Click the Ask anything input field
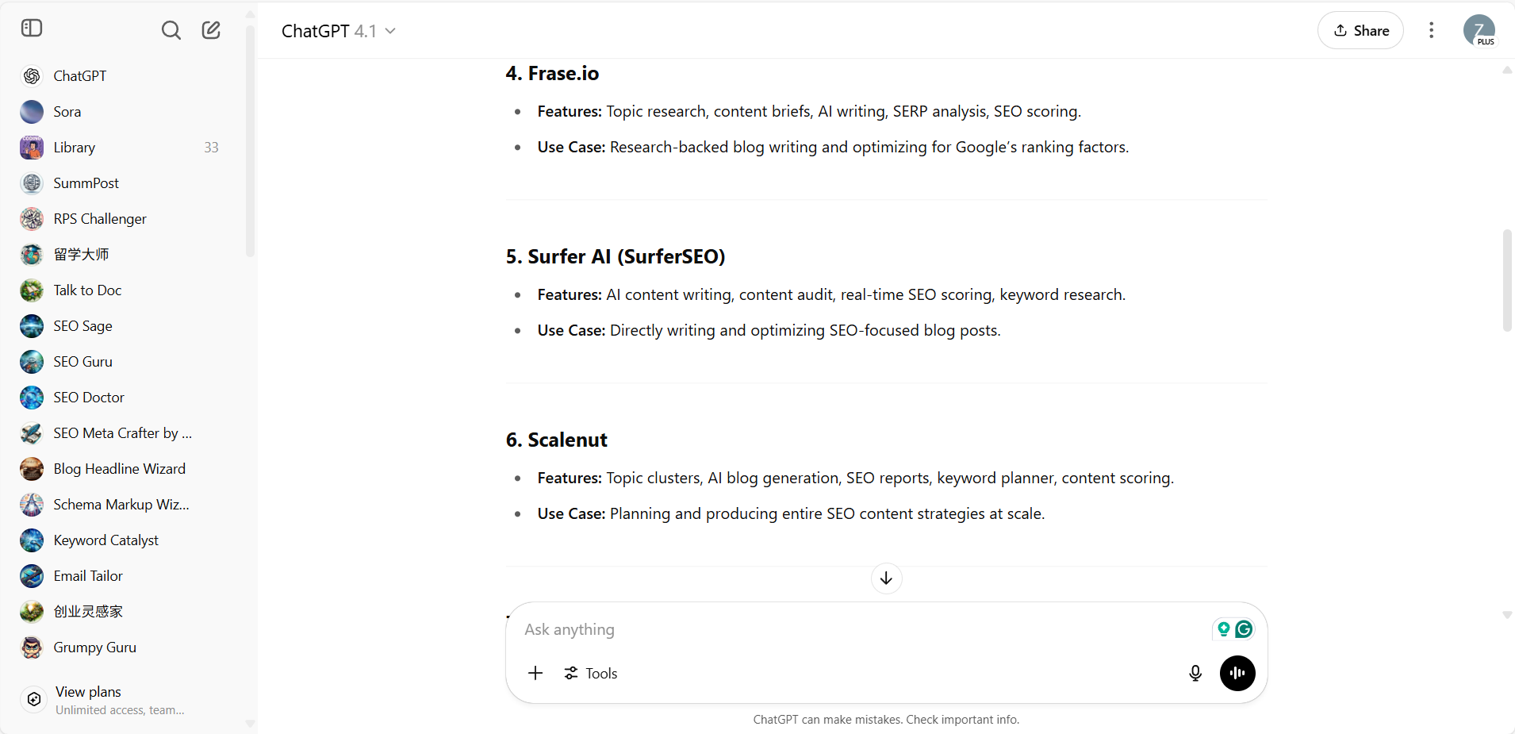 [x=865, y=629]
